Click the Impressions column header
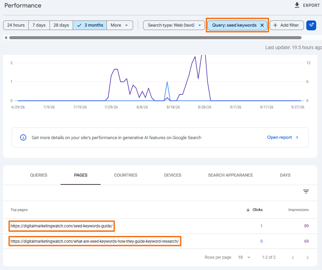This screenshot has width=322, height=270. tap(298, 210)
